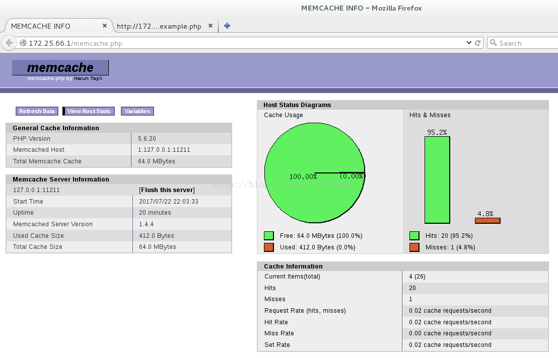Click Free: 64.0 MBytes legend text
This screenshot has width=558, height=358.
pyautogui.click(x=321, y=236)
